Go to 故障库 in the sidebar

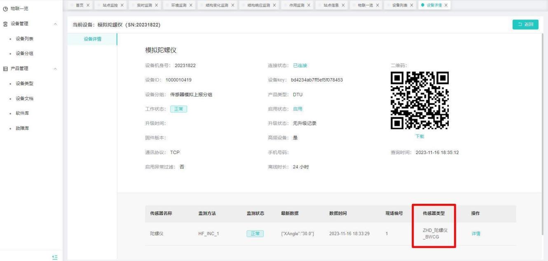pyautogui.click(x=22, y=128)
